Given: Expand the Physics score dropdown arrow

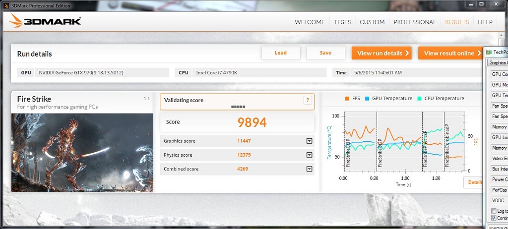Looking at the screenshot, I should (x=309, y=155).
